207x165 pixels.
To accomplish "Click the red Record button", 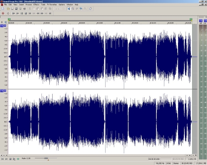I will (x=3, y=13).
